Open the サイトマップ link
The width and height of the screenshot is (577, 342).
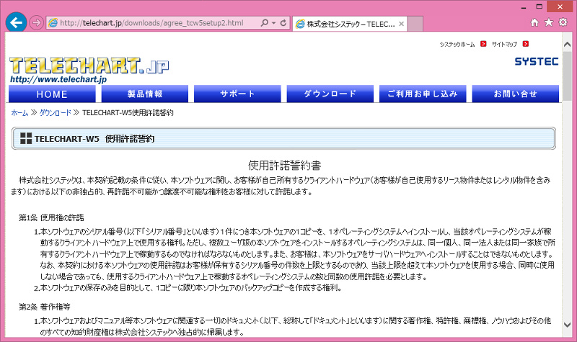click(x=504, y=45)
